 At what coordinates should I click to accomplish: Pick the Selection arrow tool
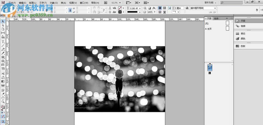[x=3, y=21]
